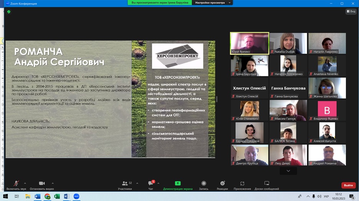Open Реакции reactions menu

point(222,185)
